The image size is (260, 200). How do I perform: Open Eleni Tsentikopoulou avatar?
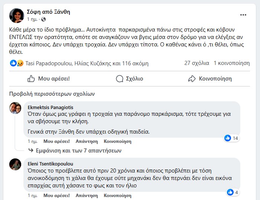(15, 164)
